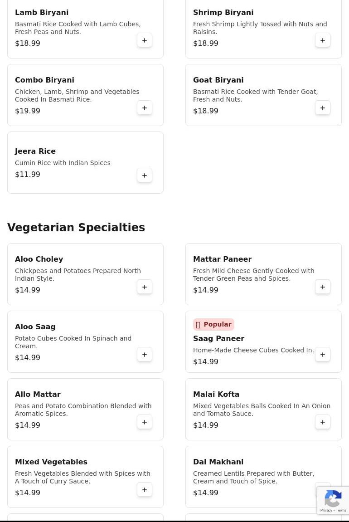The height and width of the screenshot is (522, 349).
Task: Click plus icon for Allo Mattar
Action: coord(145,422)
